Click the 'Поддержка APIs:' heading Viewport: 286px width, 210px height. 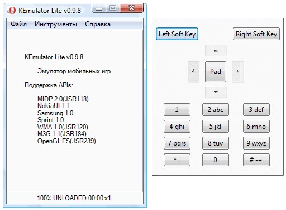(x=49, y=85)
